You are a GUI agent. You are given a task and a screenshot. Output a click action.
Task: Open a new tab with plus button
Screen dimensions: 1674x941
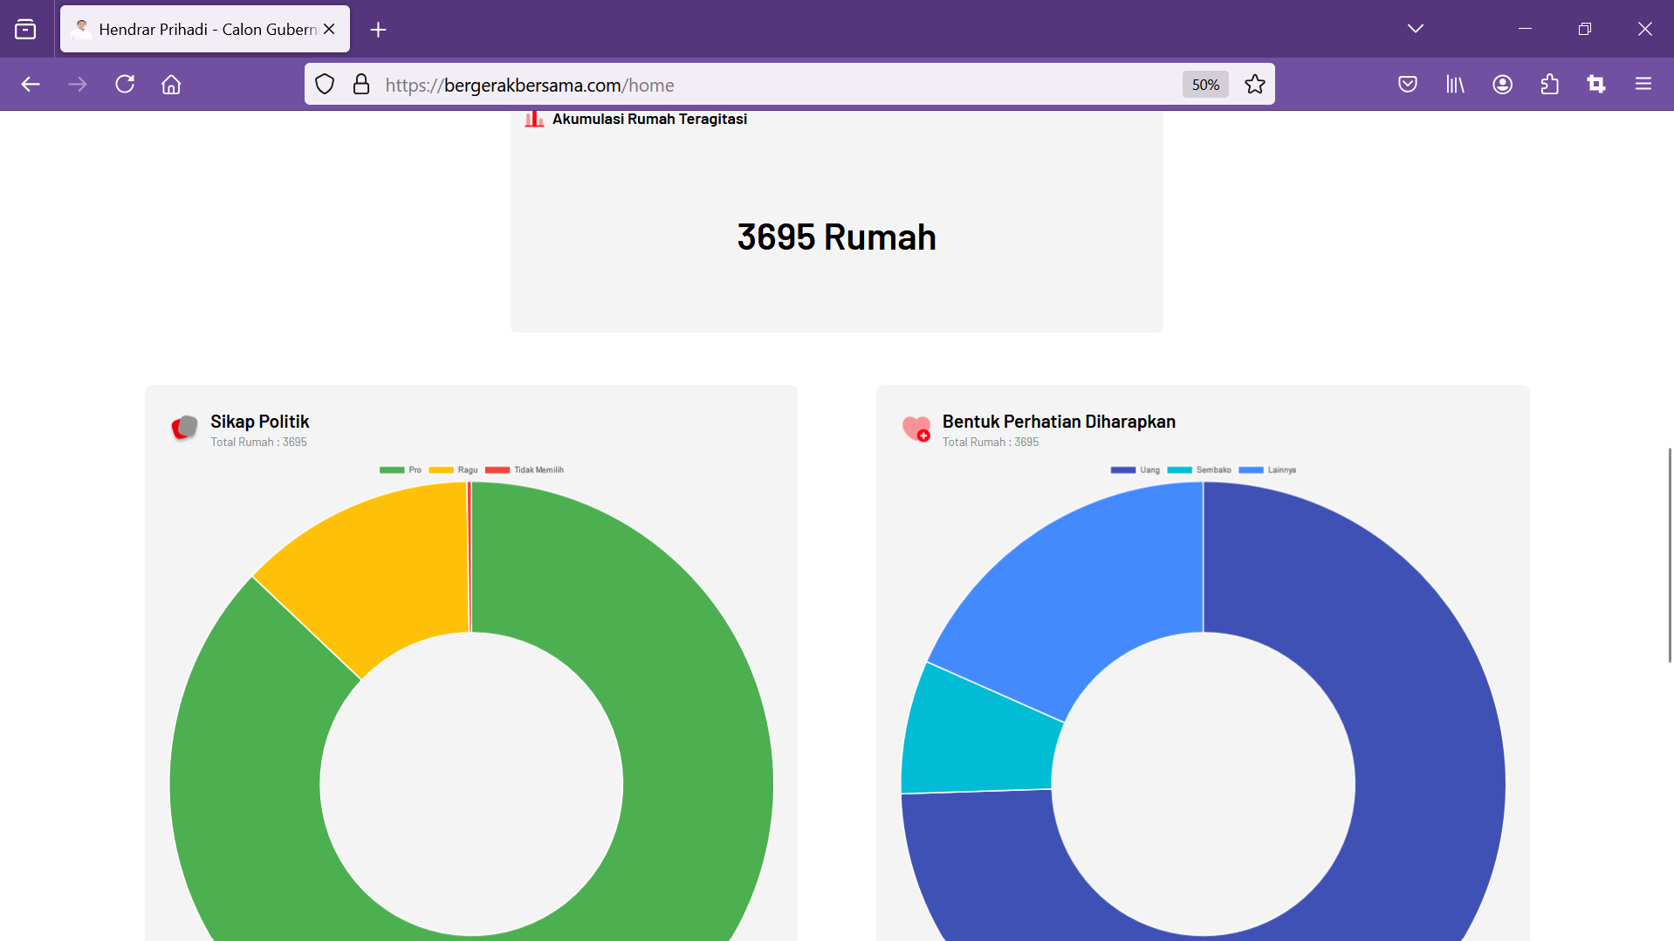tap(378, 30)
